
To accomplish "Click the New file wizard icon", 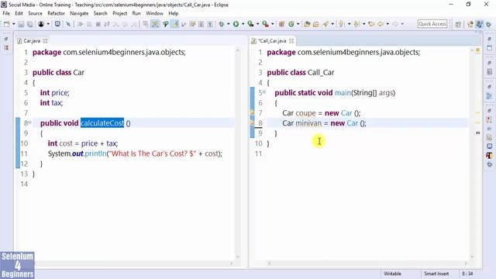I will pyautogui.click(x=6, y=24).
